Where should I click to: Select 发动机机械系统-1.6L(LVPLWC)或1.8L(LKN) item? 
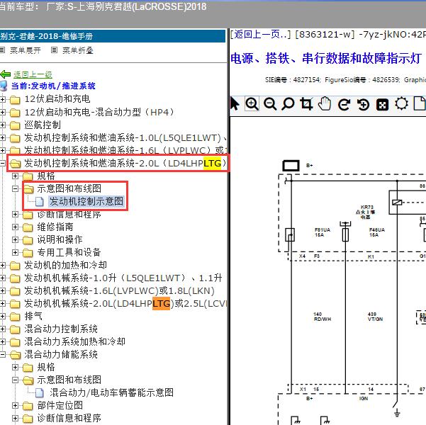pyautogui.click(x=119, y=291)
